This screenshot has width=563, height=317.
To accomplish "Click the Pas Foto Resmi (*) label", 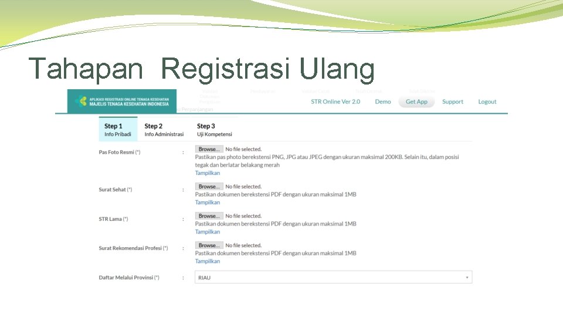I will tap(120, 152).
